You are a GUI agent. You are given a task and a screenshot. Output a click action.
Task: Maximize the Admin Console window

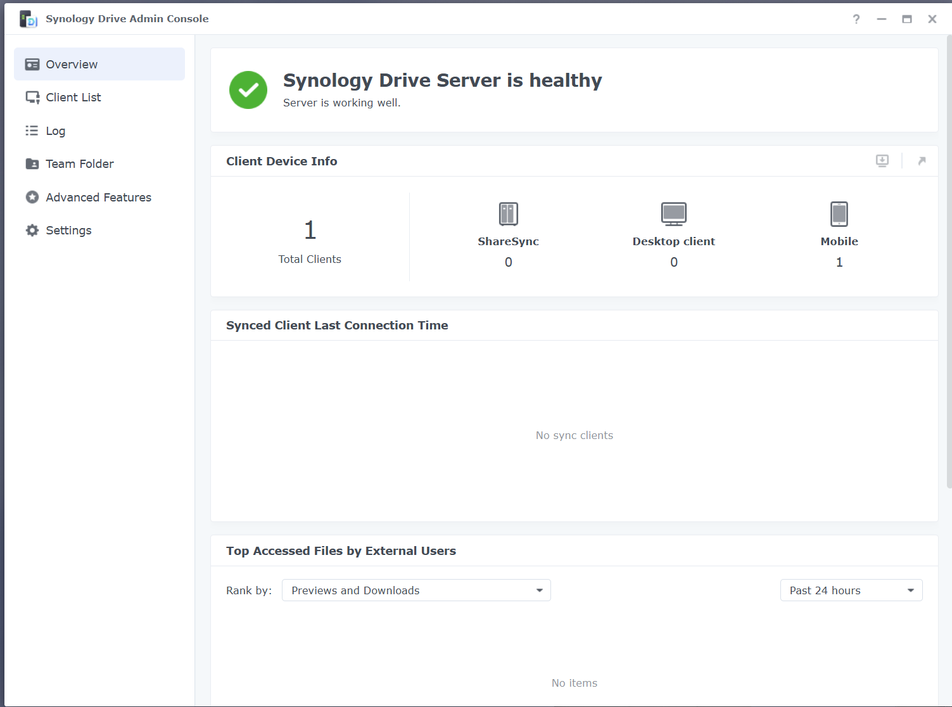[x=906, y=19]
